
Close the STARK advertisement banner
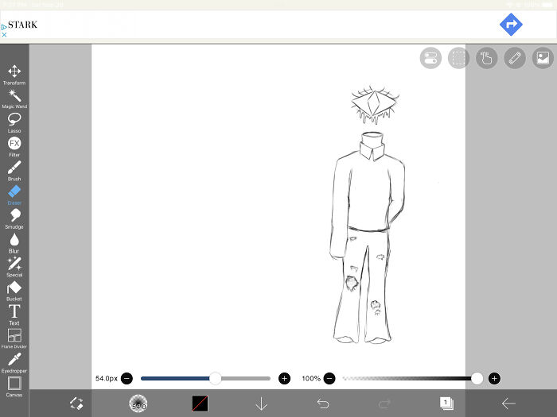(4, 35)
